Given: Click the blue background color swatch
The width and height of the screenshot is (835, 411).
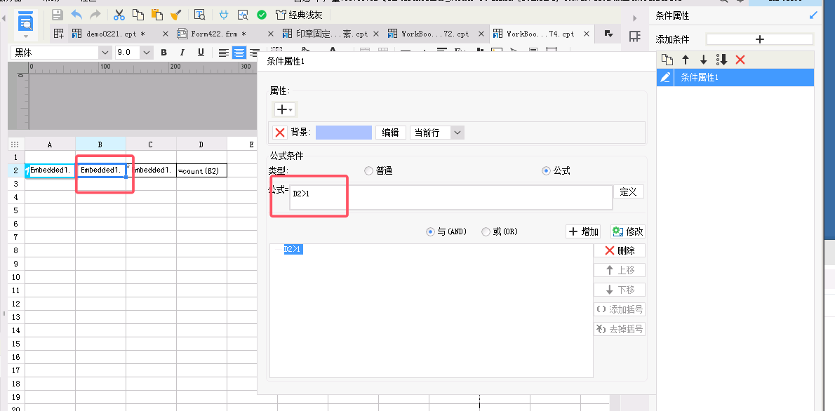Looking at the screenshot, I should point(344,133).
